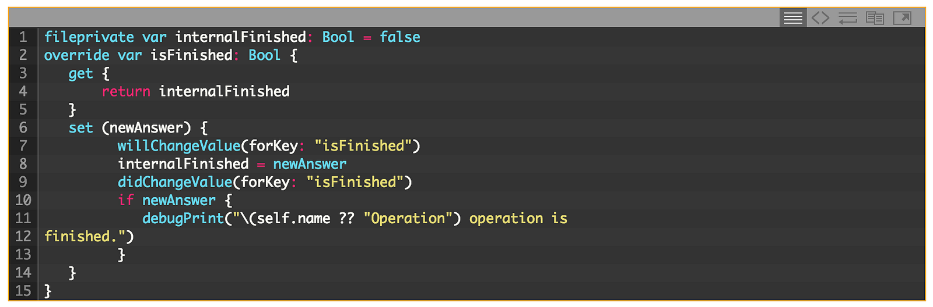Image resolution: width=933 pixels, height=307 pixels.
Task: Click line number 1 in gutter
Action: pyautogui.click(x=23, y=37)
